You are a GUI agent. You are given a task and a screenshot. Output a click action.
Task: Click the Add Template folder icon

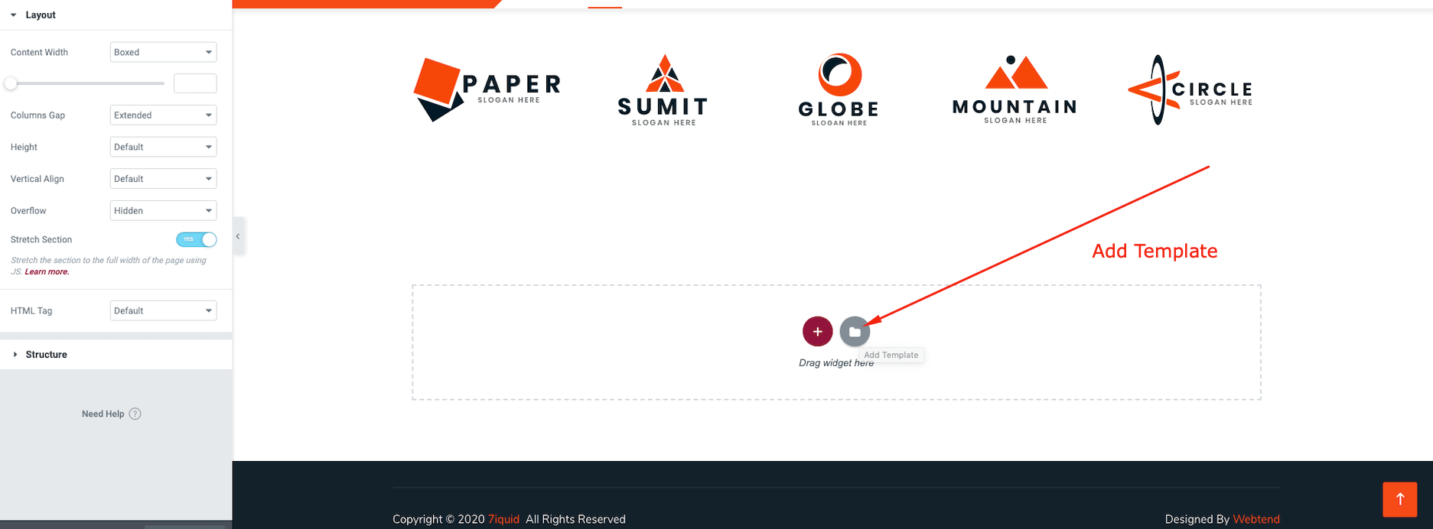855,332
